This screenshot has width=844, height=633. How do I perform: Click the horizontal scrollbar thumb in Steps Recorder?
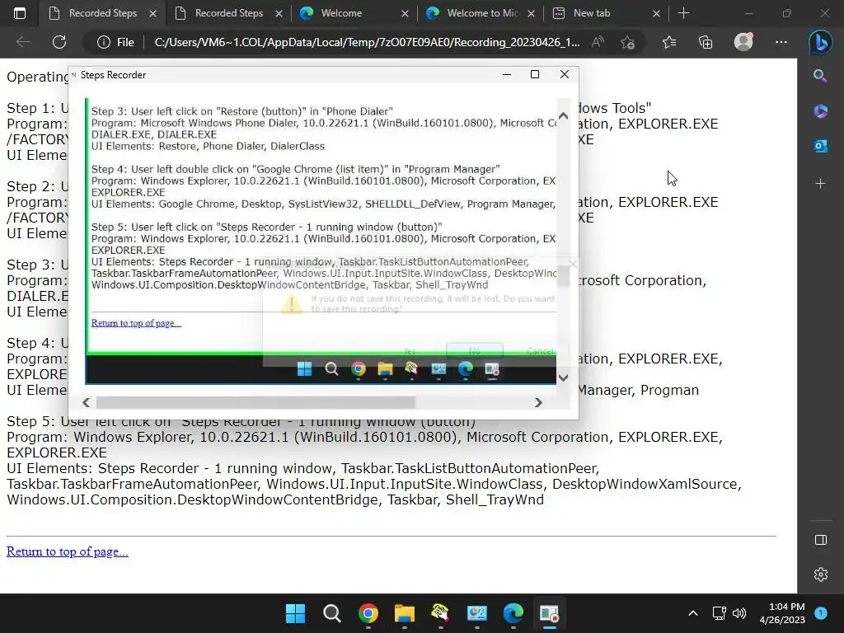click(x=256, y=402)
